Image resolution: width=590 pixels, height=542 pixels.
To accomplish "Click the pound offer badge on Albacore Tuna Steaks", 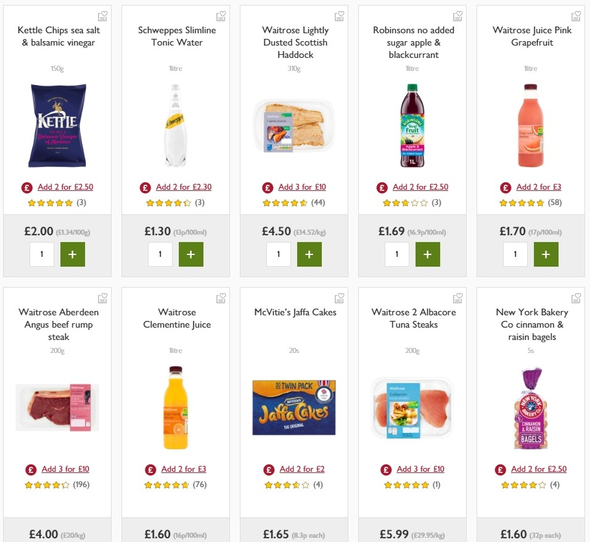I will (x=386, y=469).
